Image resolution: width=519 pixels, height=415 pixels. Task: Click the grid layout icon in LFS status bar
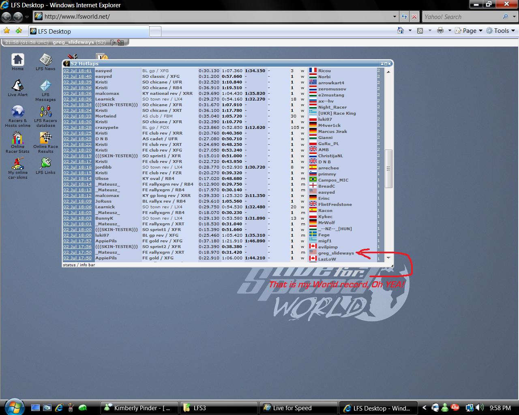click(120, 42)
